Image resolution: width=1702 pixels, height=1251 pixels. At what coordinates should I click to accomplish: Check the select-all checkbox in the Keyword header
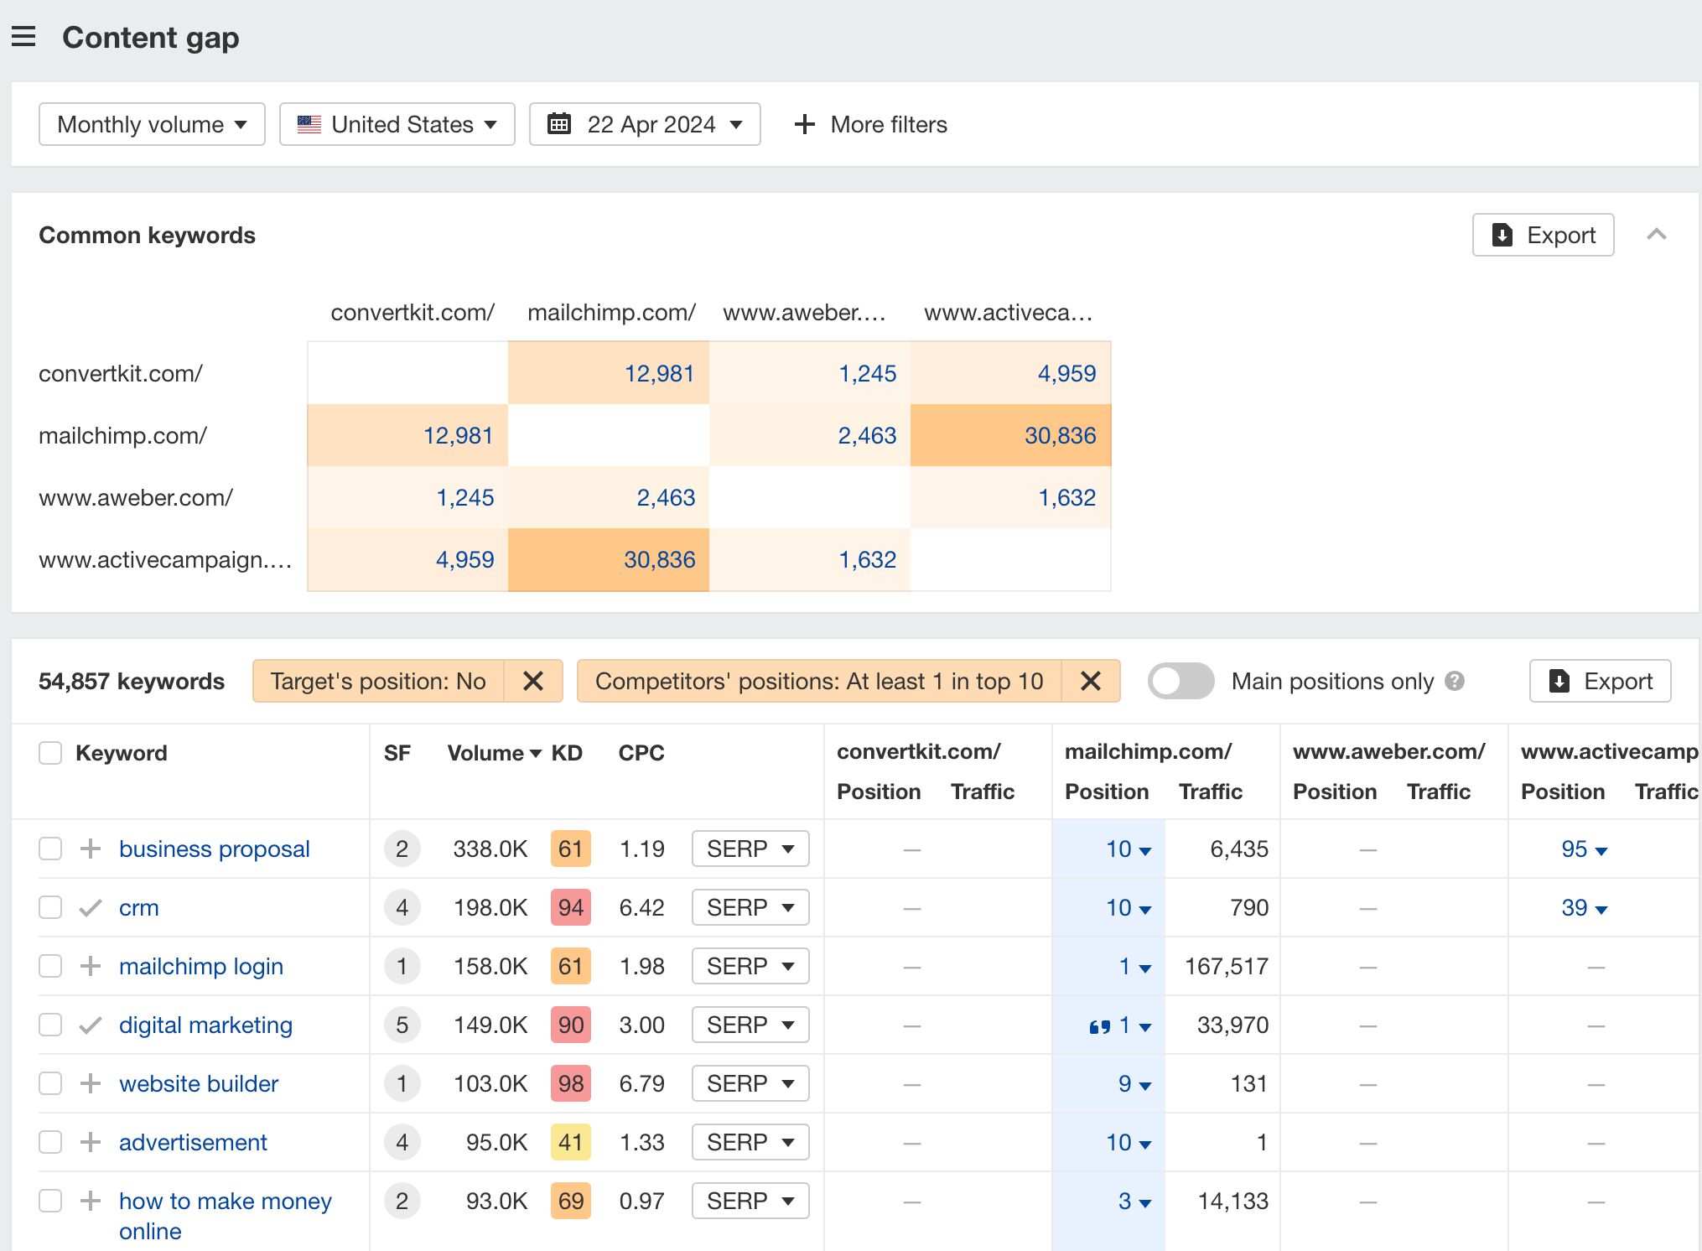[x=50, y=752]
